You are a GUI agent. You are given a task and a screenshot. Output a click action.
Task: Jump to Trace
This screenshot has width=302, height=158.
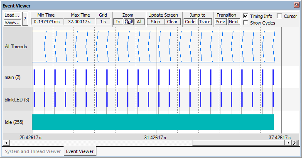204,22
